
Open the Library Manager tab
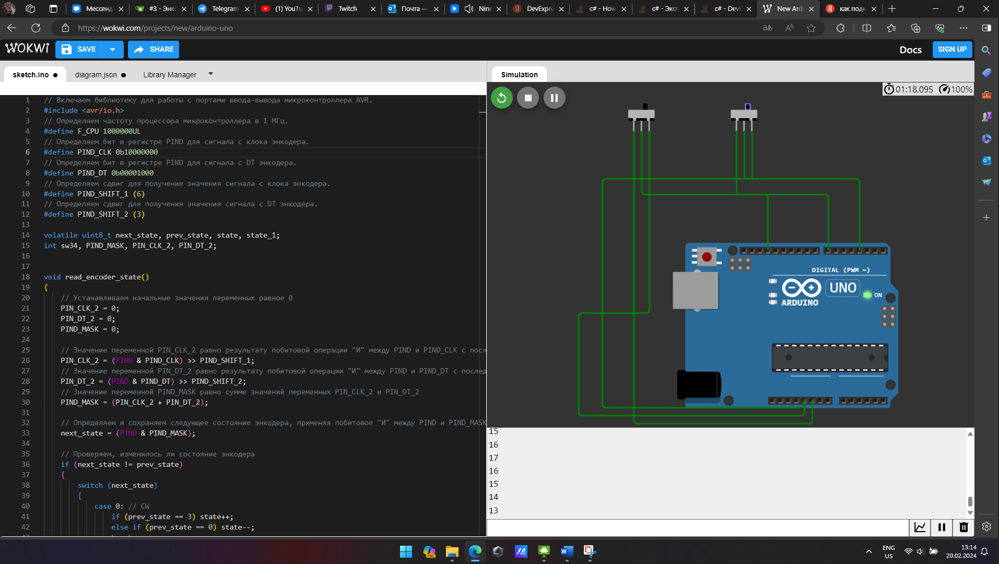point(170,75)
